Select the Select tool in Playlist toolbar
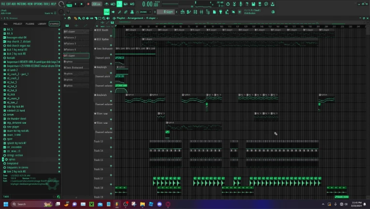 (x=100, y=18)
